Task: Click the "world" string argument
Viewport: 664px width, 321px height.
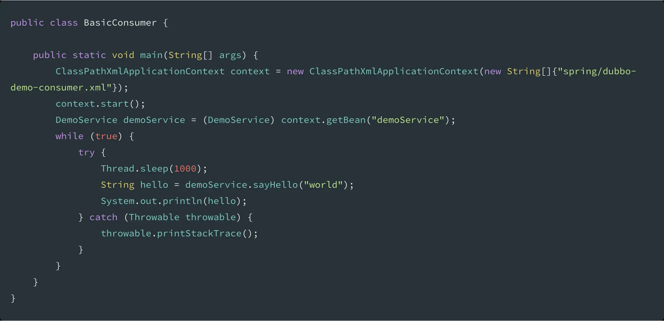Action: (x=323, y=185)
